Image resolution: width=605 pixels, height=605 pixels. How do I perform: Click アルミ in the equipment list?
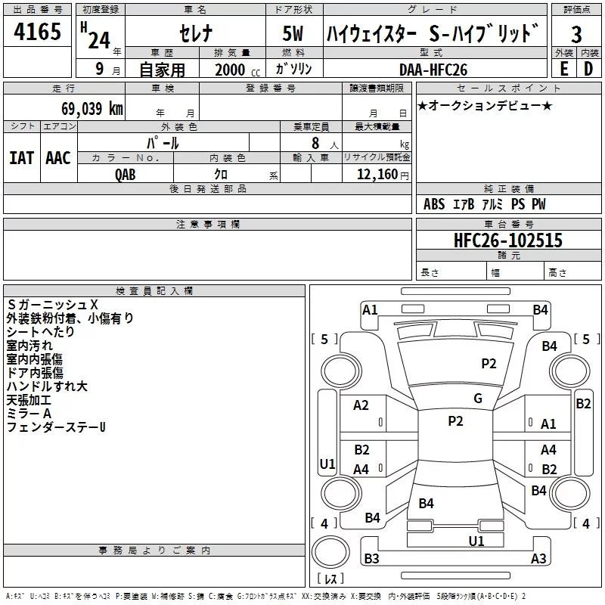[x=493, y=204]
